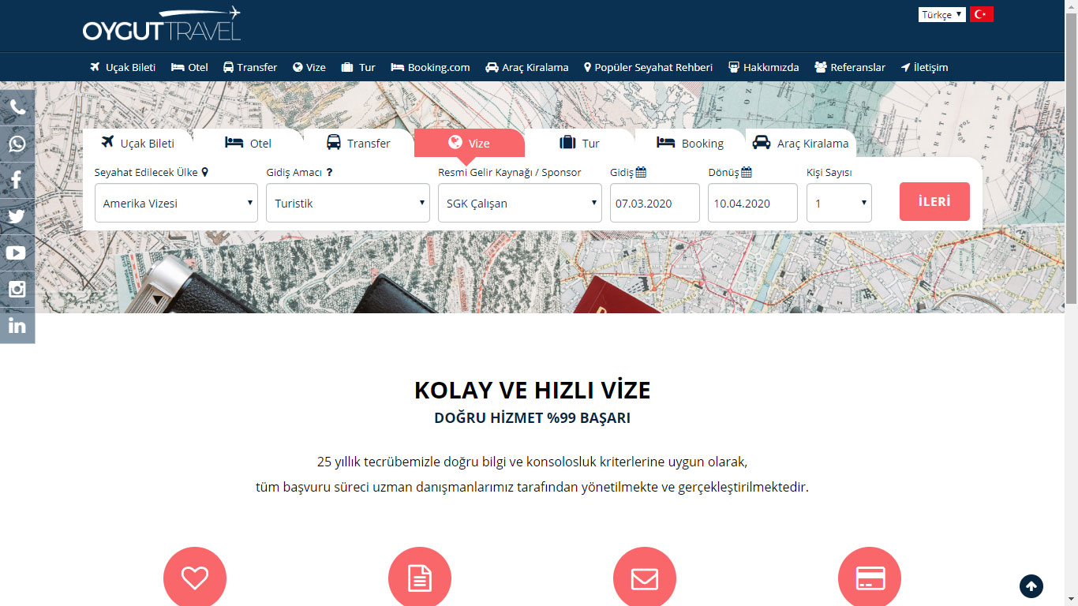Image resolution: width=1078 pixels, height=606 pixels.
Task: Open Booking.com in the top menu
Action: coord(430,67)
